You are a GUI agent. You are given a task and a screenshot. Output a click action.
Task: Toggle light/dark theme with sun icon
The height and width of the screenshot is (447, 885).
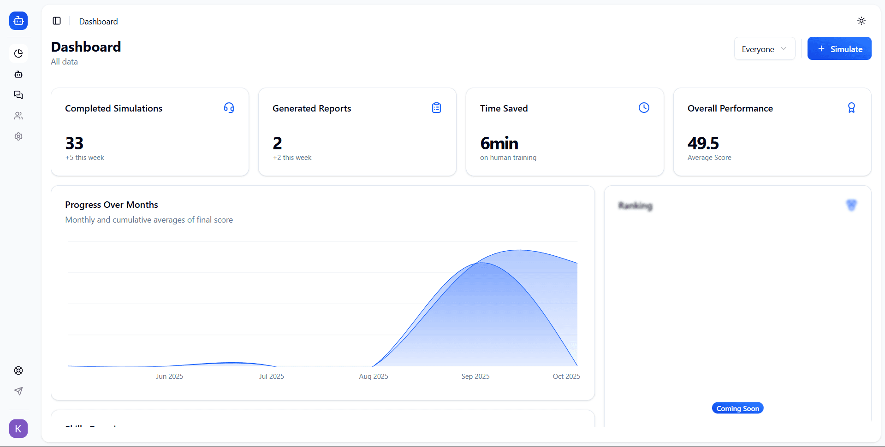point(861,21)
